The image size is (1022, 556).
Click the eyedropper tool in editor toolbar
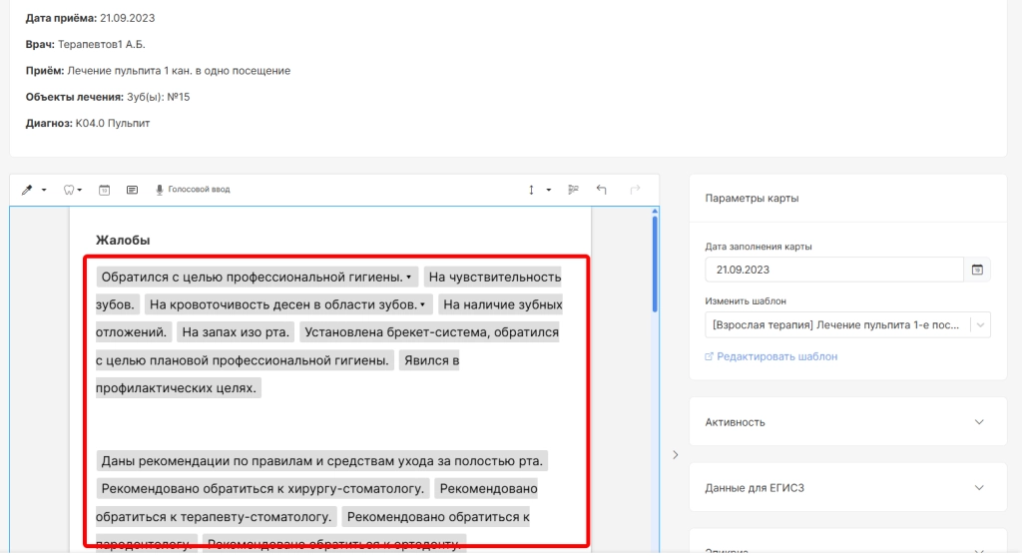tap(28, 190)
